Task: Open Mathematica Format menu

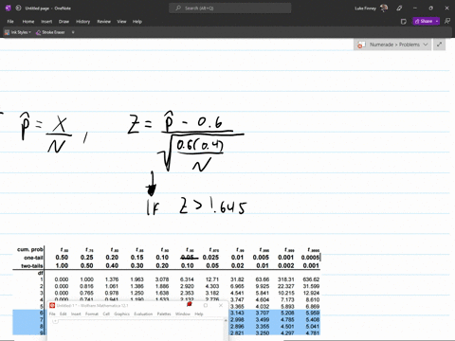Action: 92,314
